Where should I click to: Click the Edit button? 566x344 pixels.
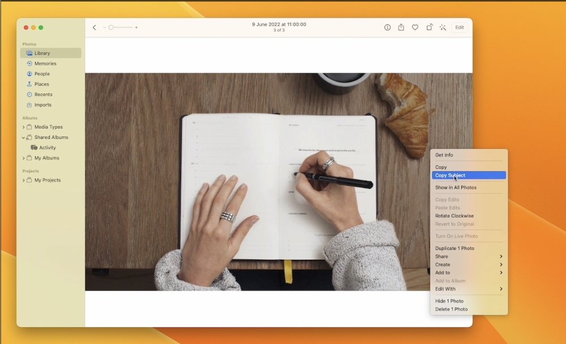coord(460,27)
